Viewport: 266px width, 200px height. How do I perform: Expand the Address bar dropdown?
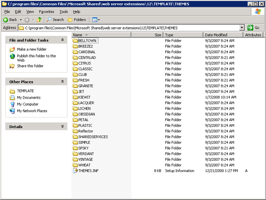242,27
